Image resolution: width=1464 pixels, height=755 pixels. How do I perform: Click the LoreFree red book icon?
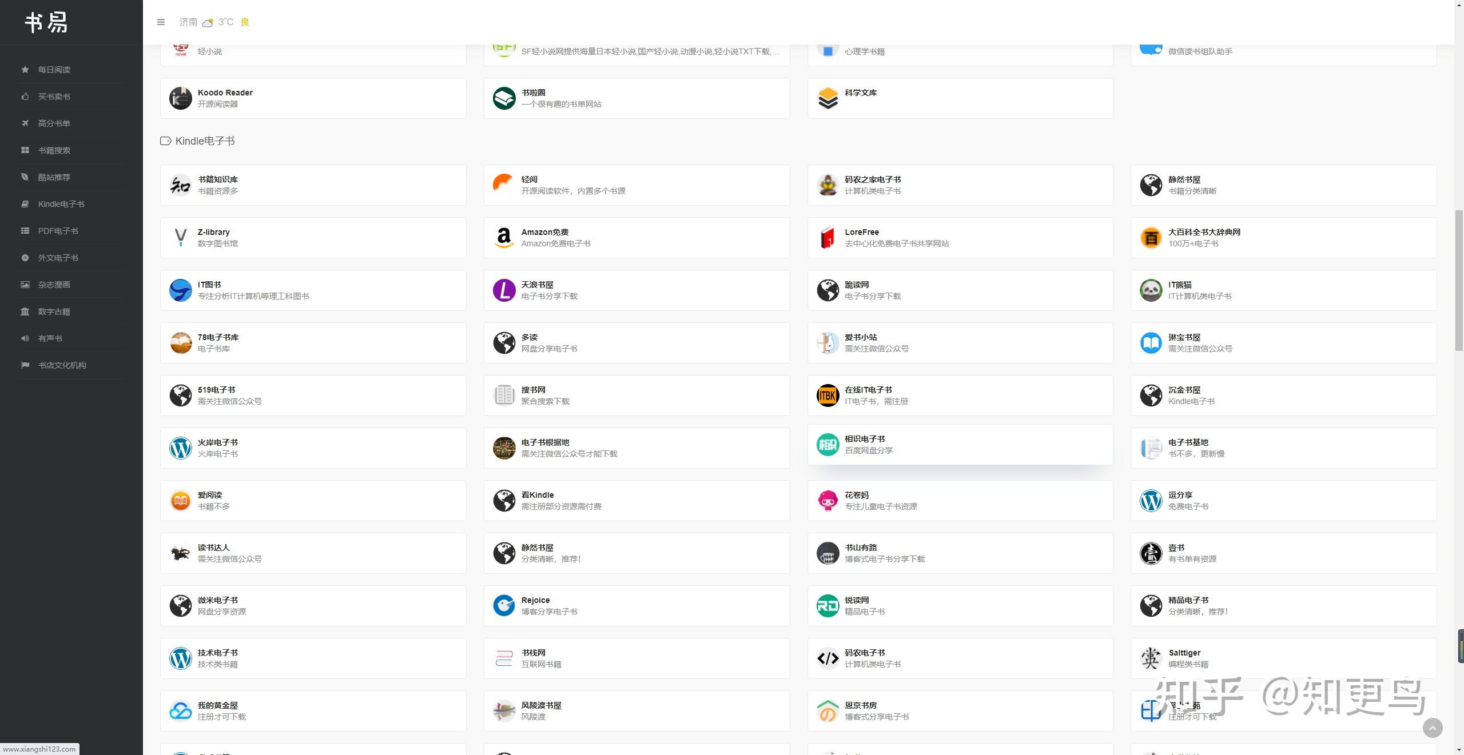click(x=828, y=238)
